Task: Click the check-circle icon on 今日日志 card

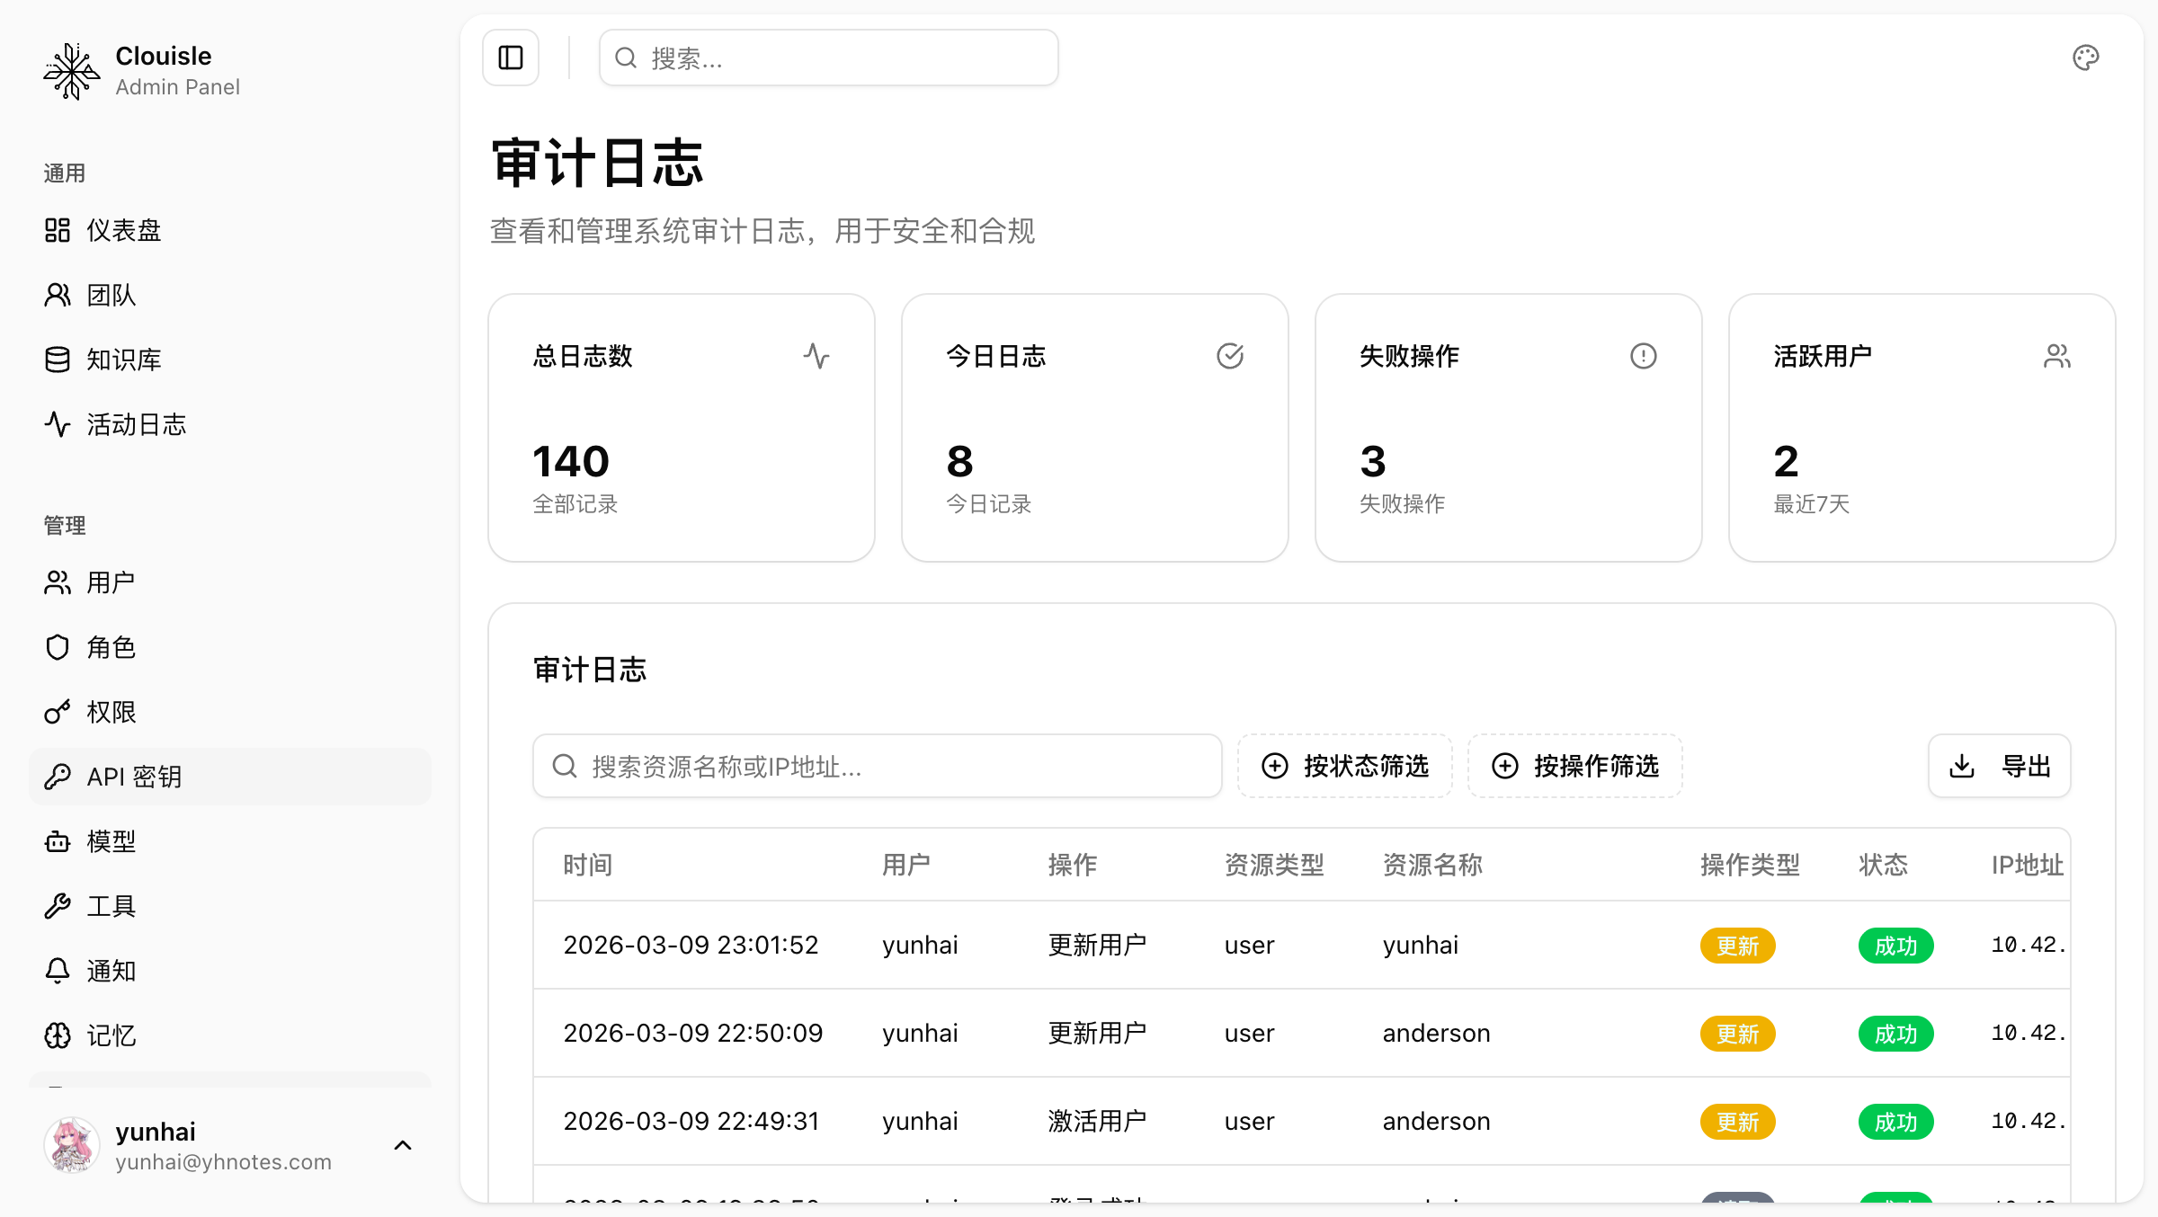Action: pyautogui.click(x=1229, y=356)
